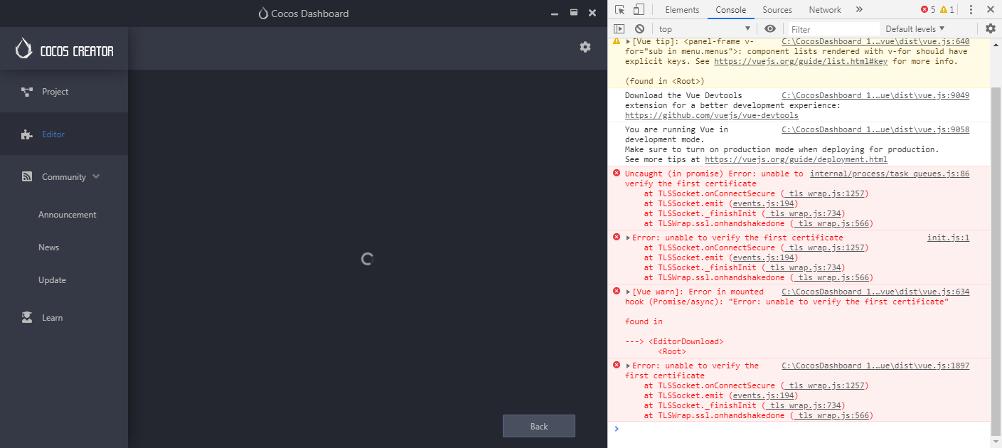
Task: Open source link vue.js:634
Action: [875, 292]
